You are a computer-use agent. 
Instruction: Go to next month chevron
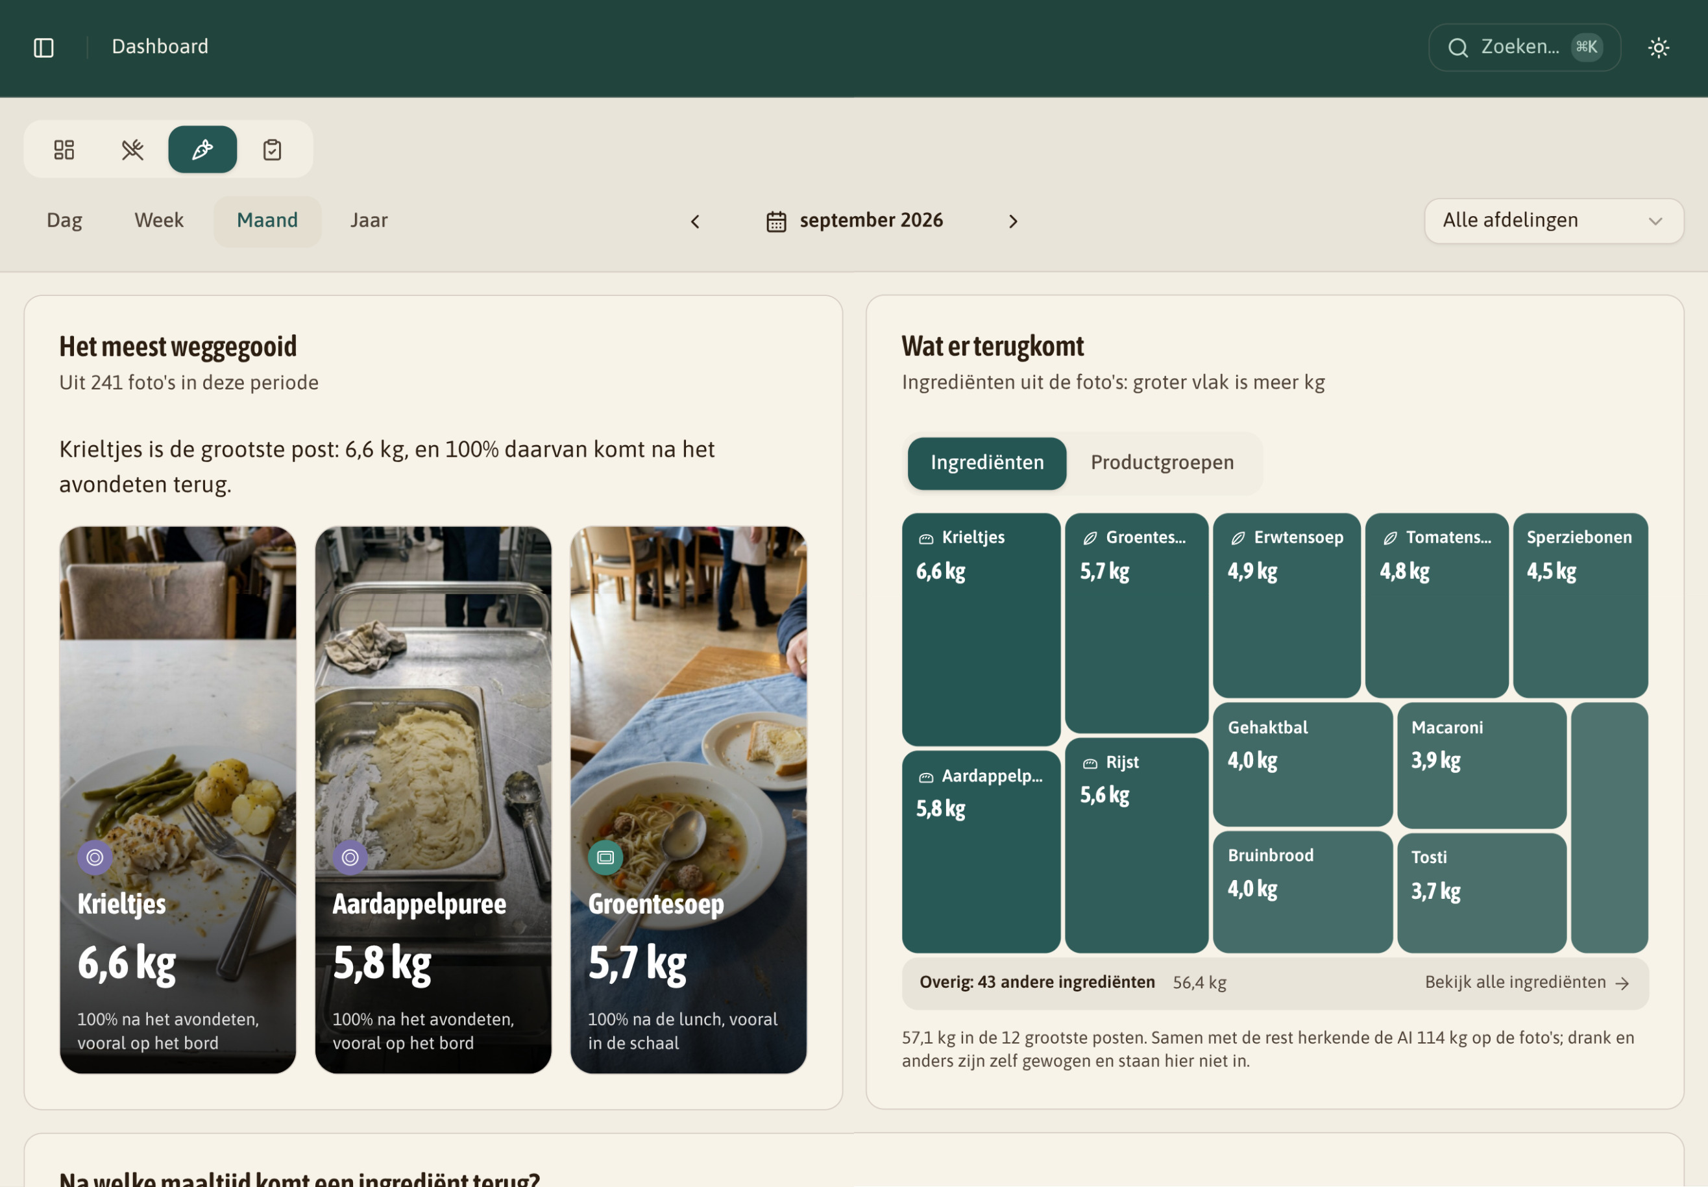(x=1013, y=222)
